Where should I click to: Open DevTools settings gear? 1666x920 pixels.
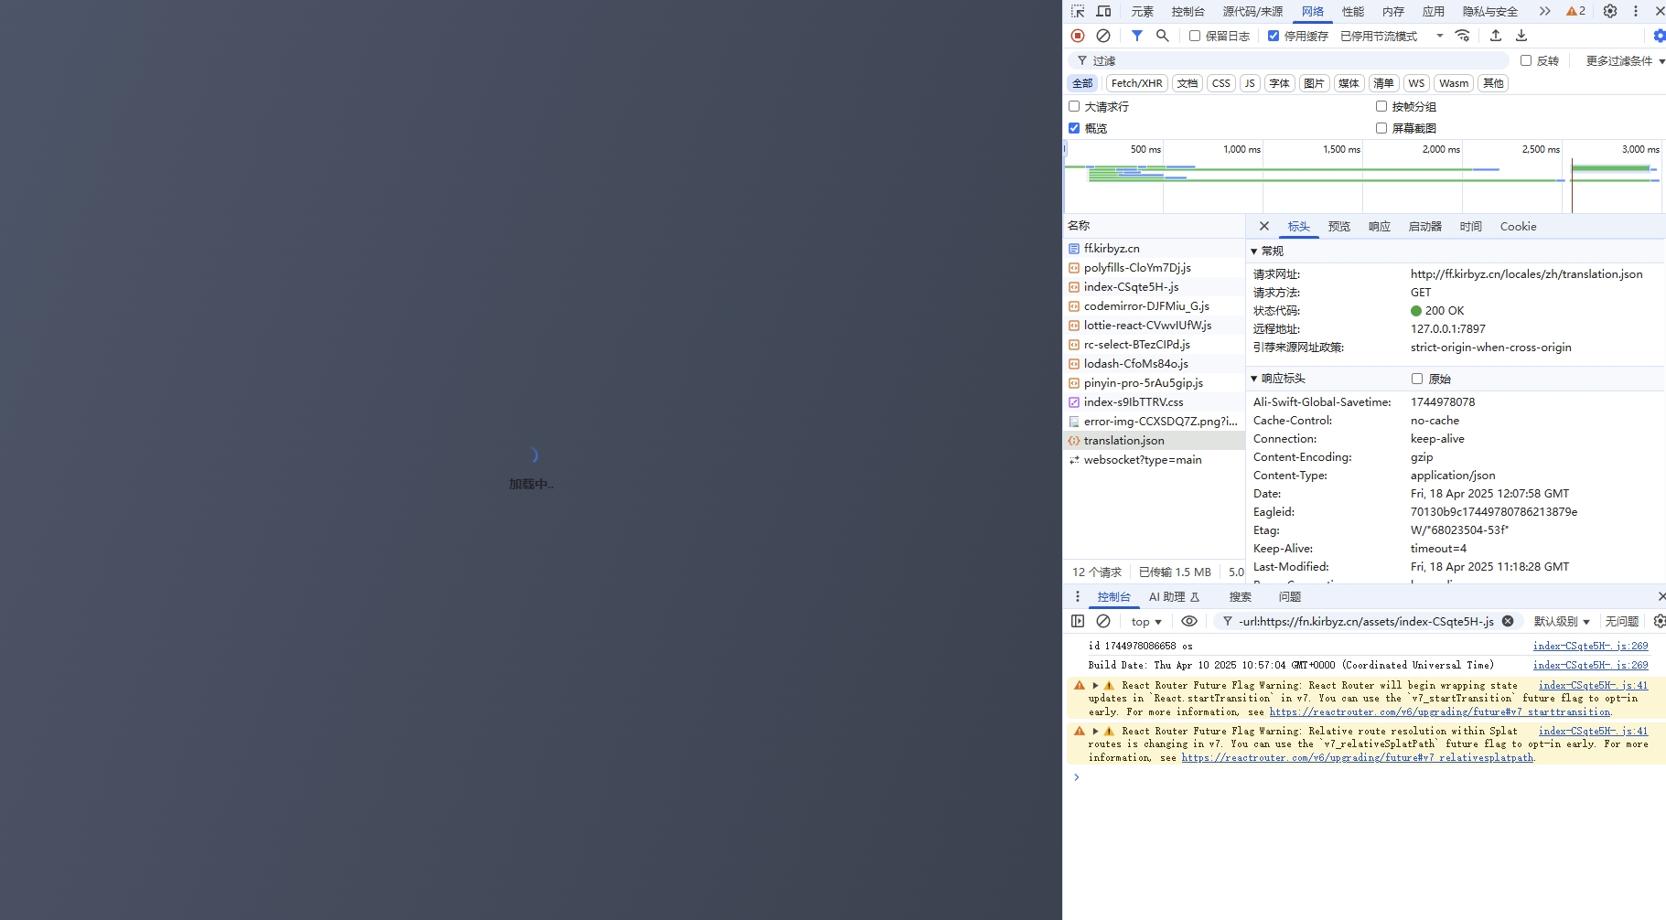click(1610, 11)
